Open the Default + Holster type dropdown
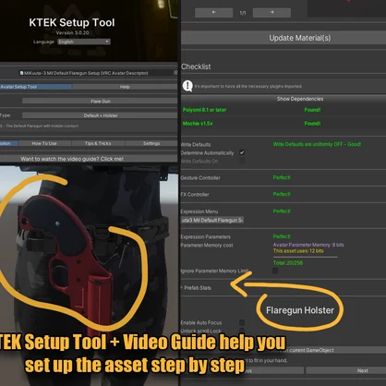 pyautogui.click(x=100, y=115)
